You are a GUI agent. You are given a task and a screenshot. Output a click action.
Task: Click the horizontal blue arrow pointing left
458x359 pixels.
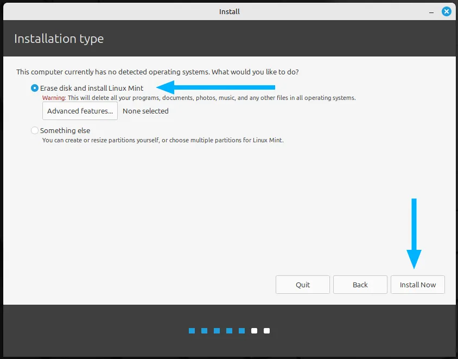point(216,87)
